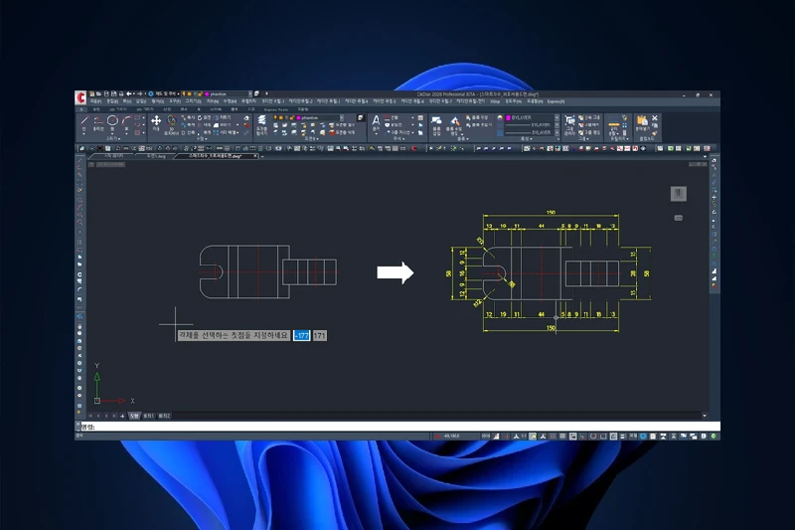Image resolution: width=795 pixels, height=530 pixels.
Task: Open the Layer Properties manager icon
Action: [x=261, y=120]
